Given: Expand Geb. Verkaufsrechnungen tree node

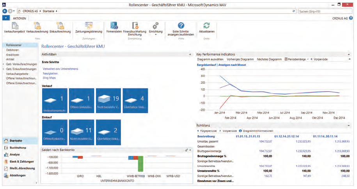Looking at the screenshot, I should tap(4, 64).
